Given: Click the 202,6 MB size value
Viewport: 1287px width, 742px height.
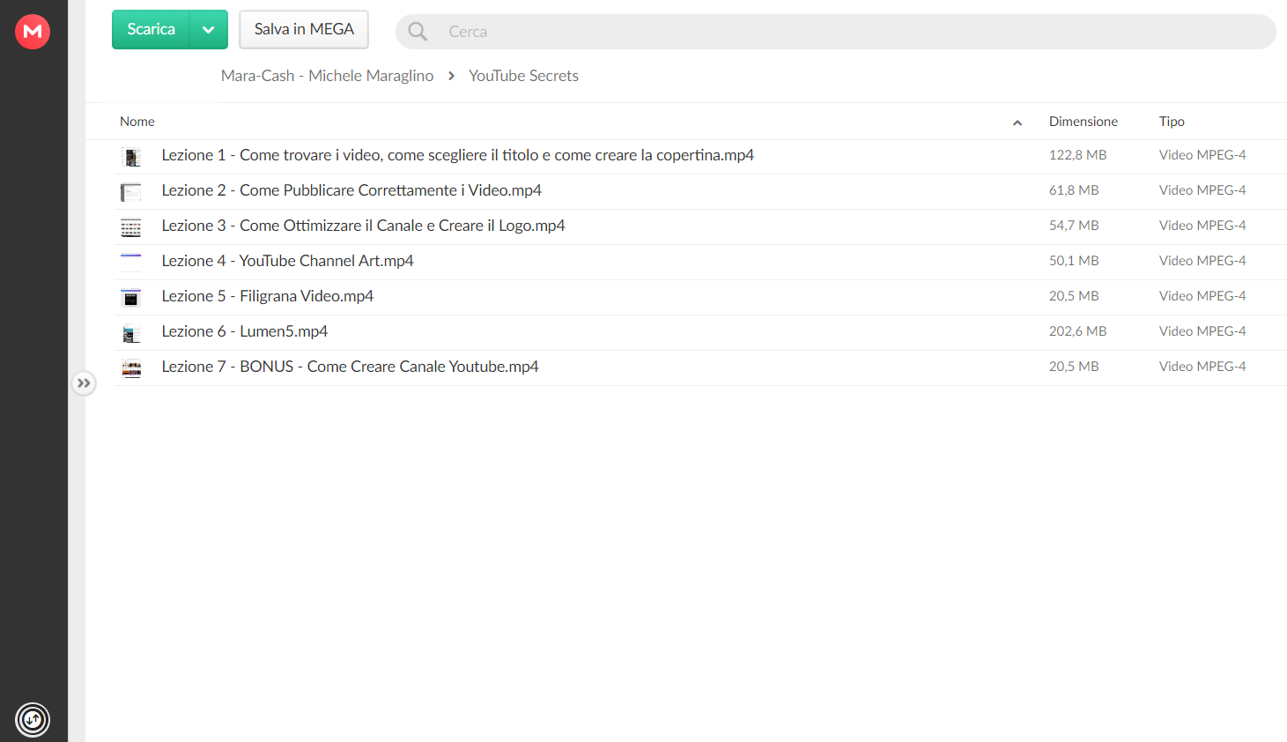Looking at the screenshot, I should click(1077, 331).
